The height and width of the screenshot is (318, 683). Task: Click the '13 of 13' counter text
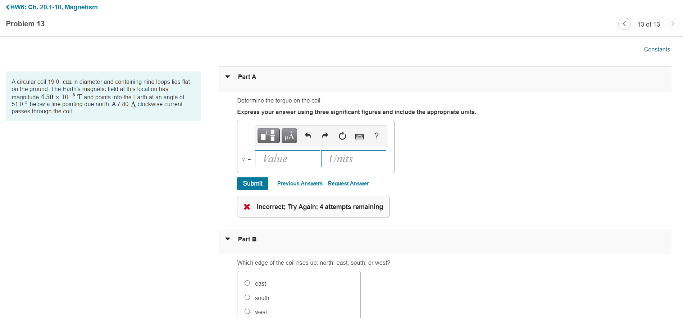point(648,24)
